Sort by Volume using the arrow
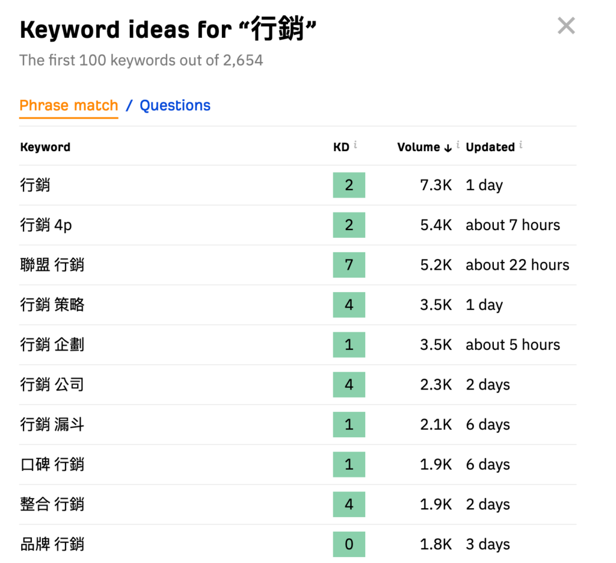616x563 pixels. [448, 148]
